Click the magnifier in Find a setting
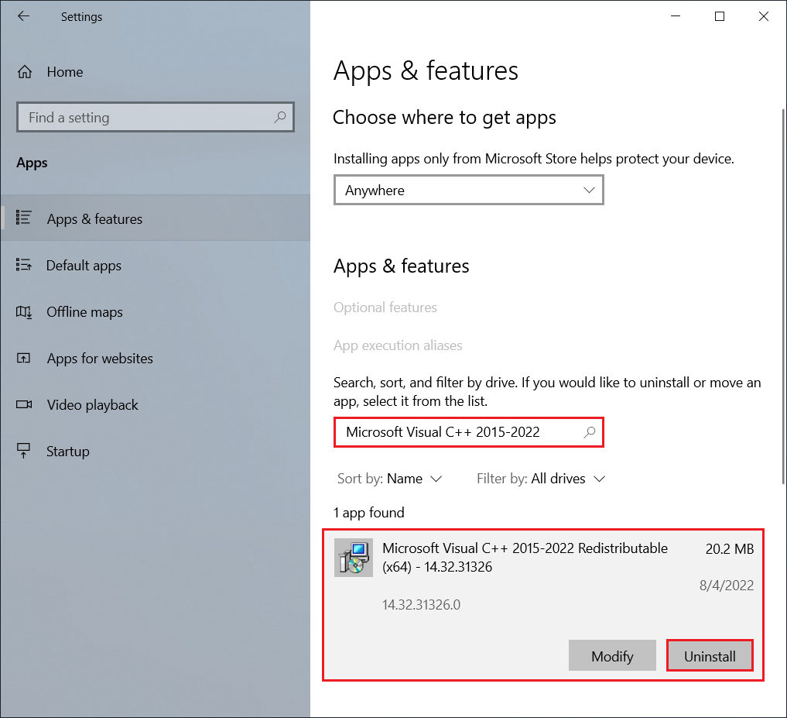The width and height of the screenshot is (787, 718). click(x=279, y=117)
